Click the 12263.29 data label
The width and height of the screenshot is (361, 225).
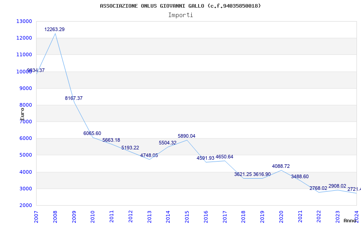(55, 29)
